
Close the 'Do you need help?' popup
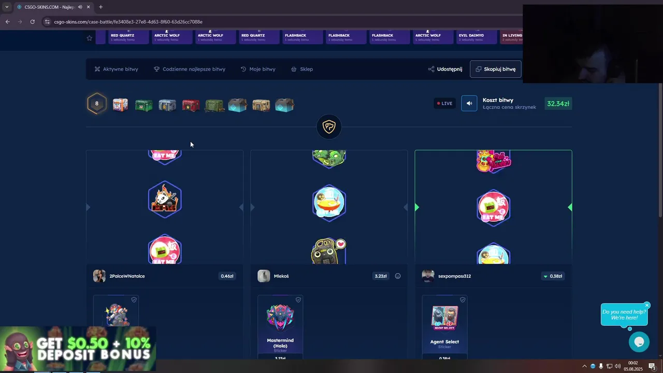click(647, 305)
